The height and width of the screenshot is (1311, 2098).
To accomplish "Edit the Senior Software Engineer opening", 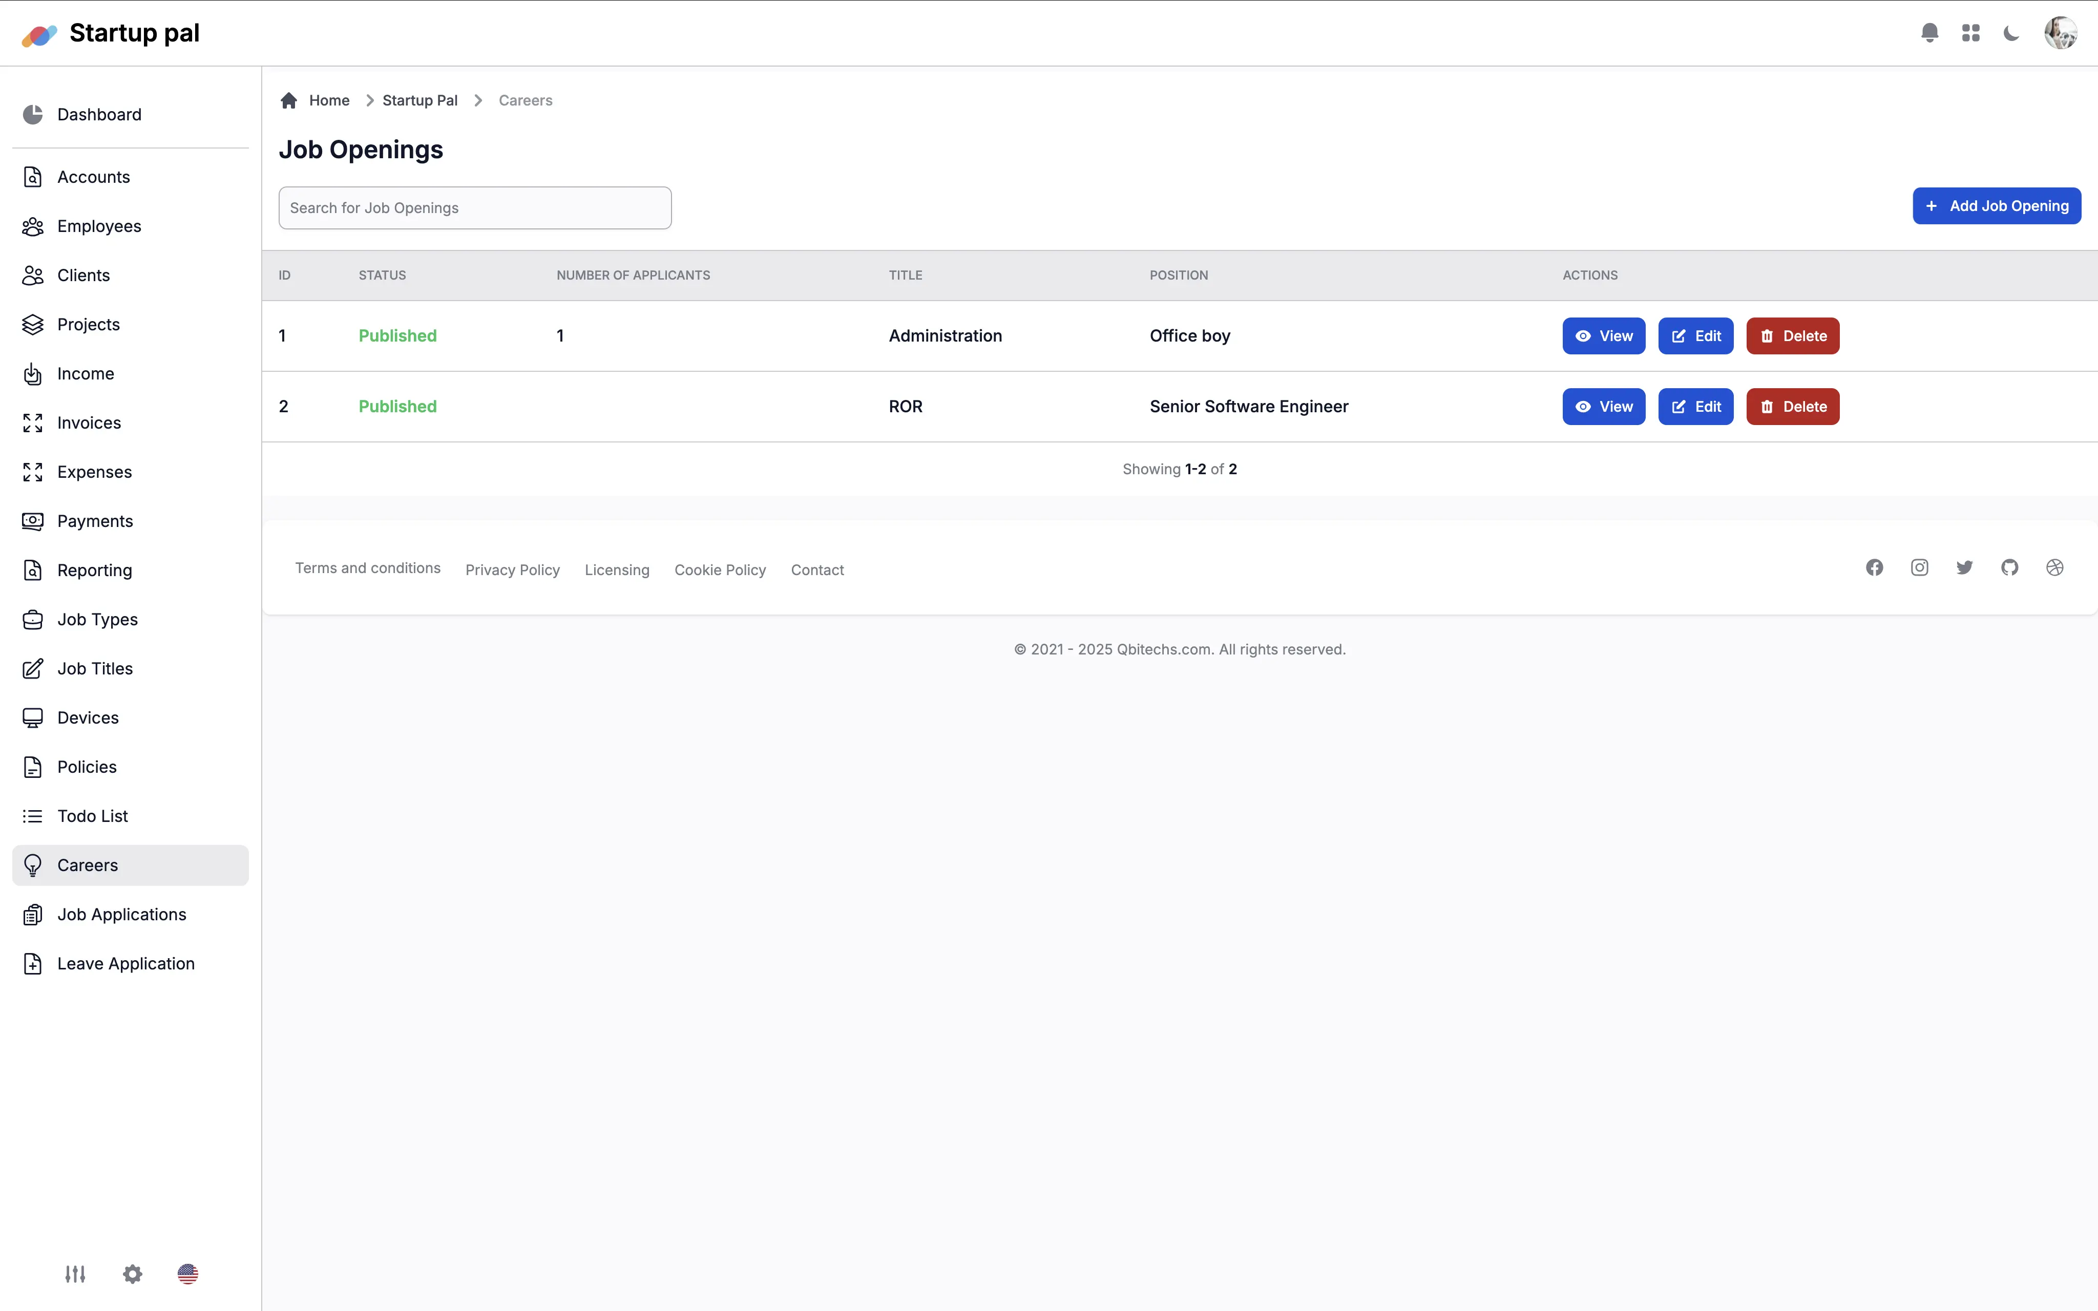I will click(1696, 407).
